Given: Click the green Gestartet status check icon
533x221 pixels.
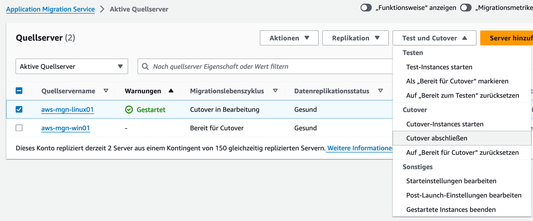Looking at the screenshot, I should (129, 110).
